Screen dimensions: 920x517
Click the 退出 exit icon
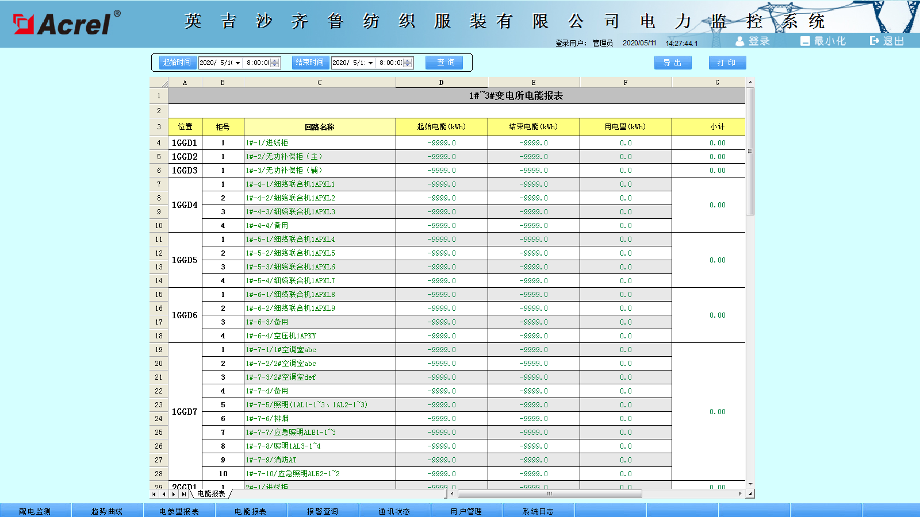pos(875,41)
